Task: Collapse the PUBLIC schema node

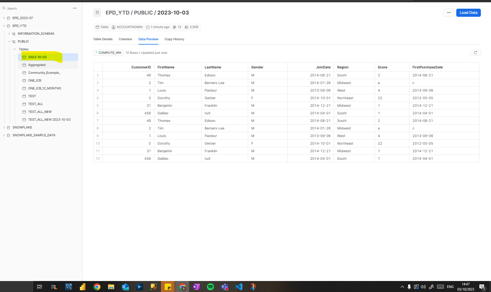Action: click(x=10, y=41)
